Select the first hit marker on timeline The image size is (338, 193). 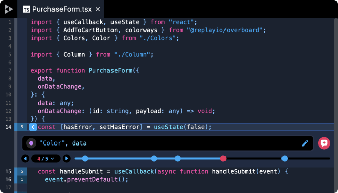[x=85, y=159]
